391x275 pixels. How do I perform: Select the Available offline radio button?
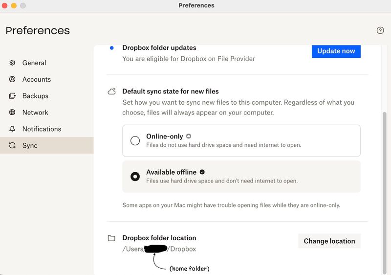(135, 177)
